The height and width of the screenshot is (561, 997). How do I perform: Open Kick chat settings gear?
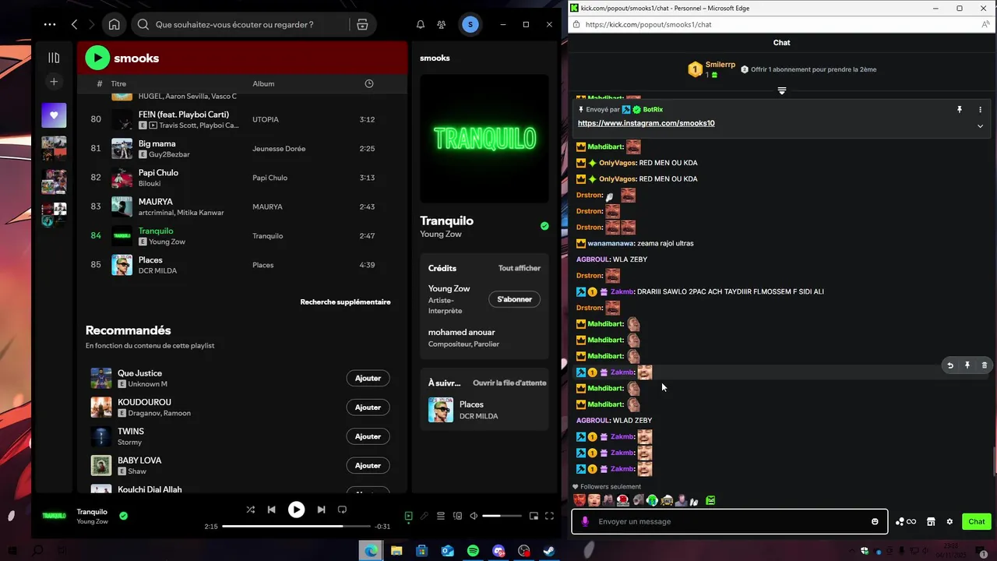pyautogui.click(x=949, y=521)
